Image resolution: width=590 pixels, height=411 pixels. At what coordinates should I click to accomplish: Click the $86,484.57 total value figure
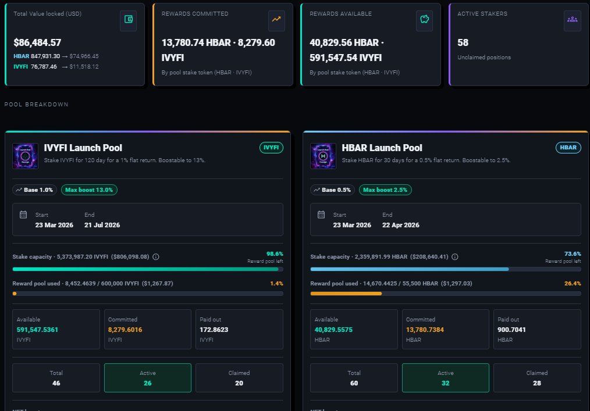pos(37,42)
